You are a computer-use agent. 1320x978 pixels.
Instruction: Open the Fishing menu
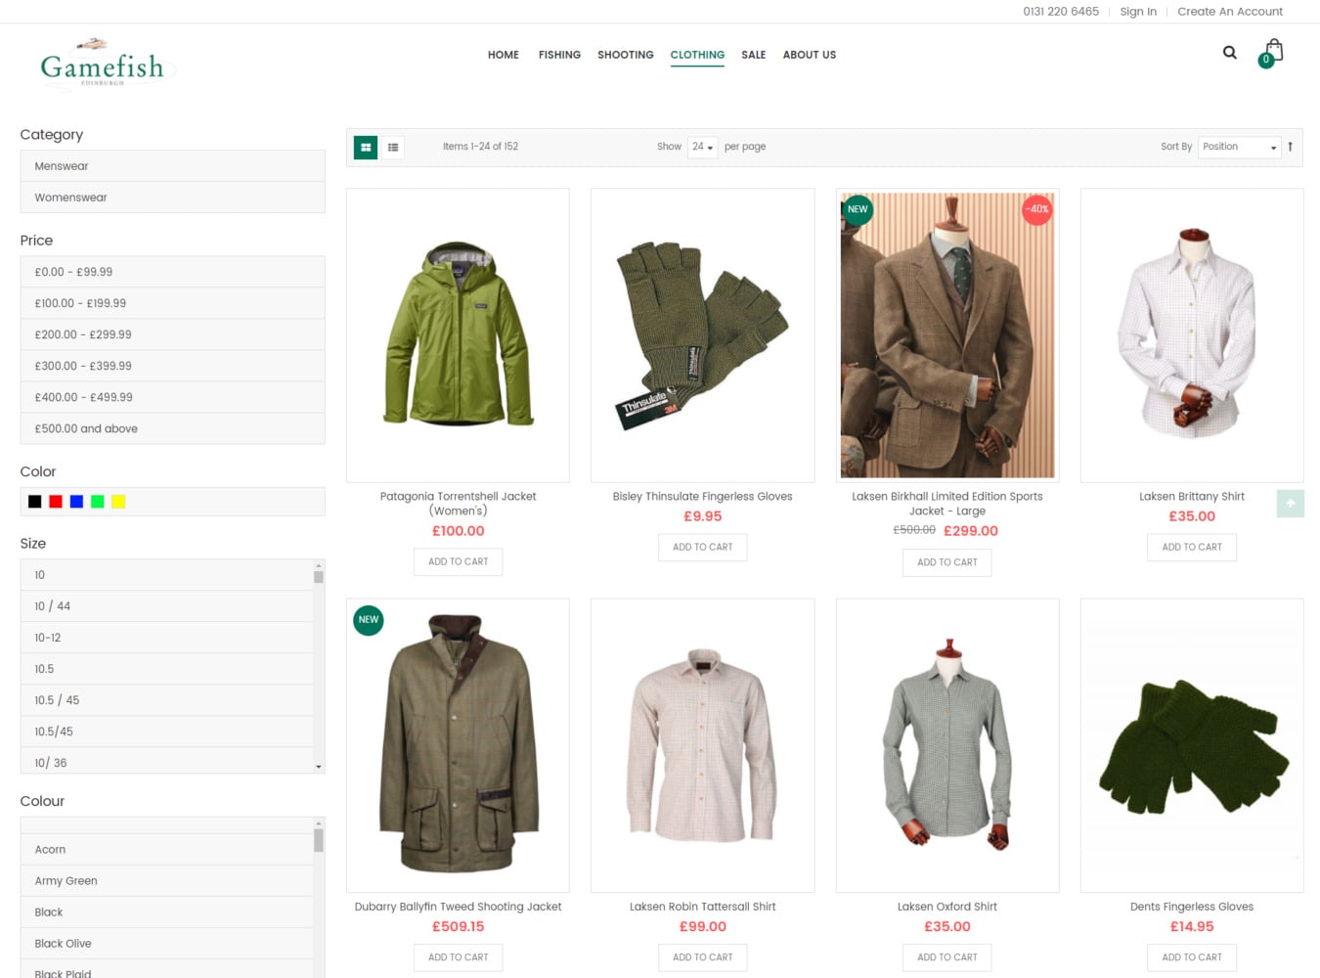(x=559, y=55)
